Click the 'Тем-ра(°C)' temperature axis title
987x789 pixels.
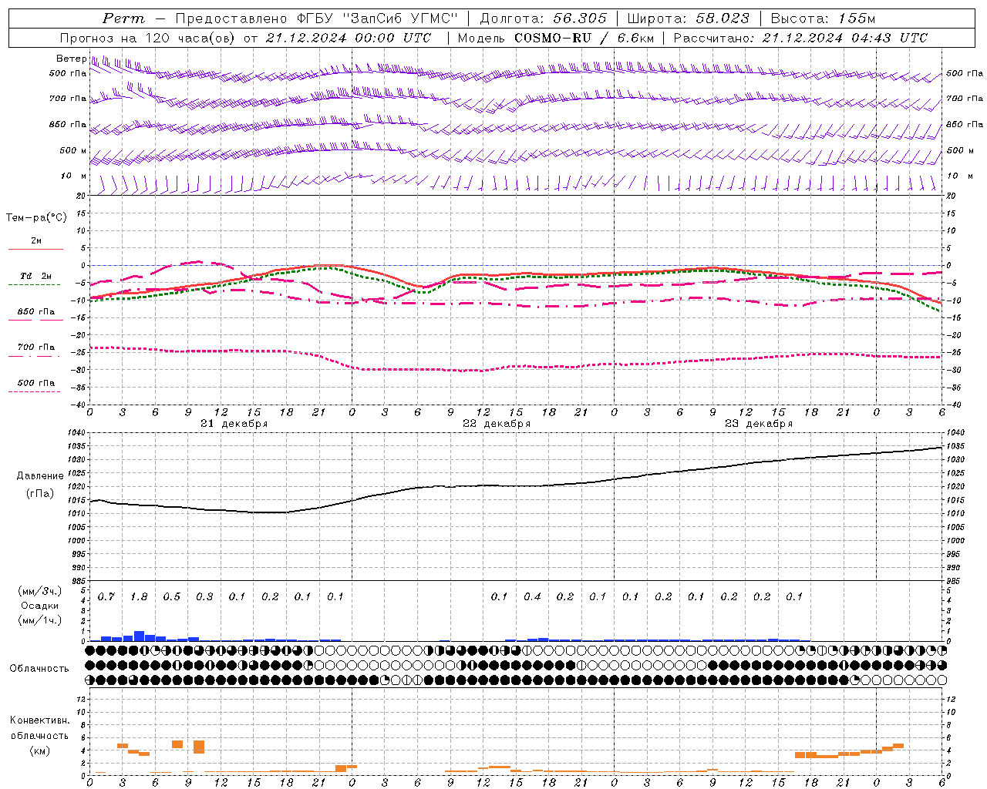point(36,218)
